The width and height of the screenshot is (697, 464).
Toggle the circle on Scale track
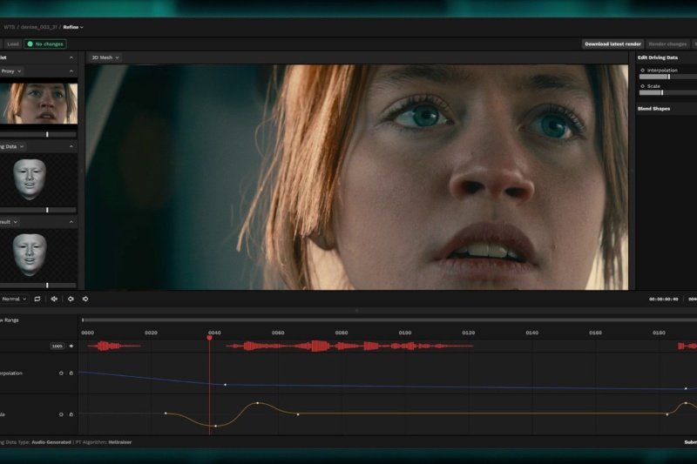tap(61, 414)
